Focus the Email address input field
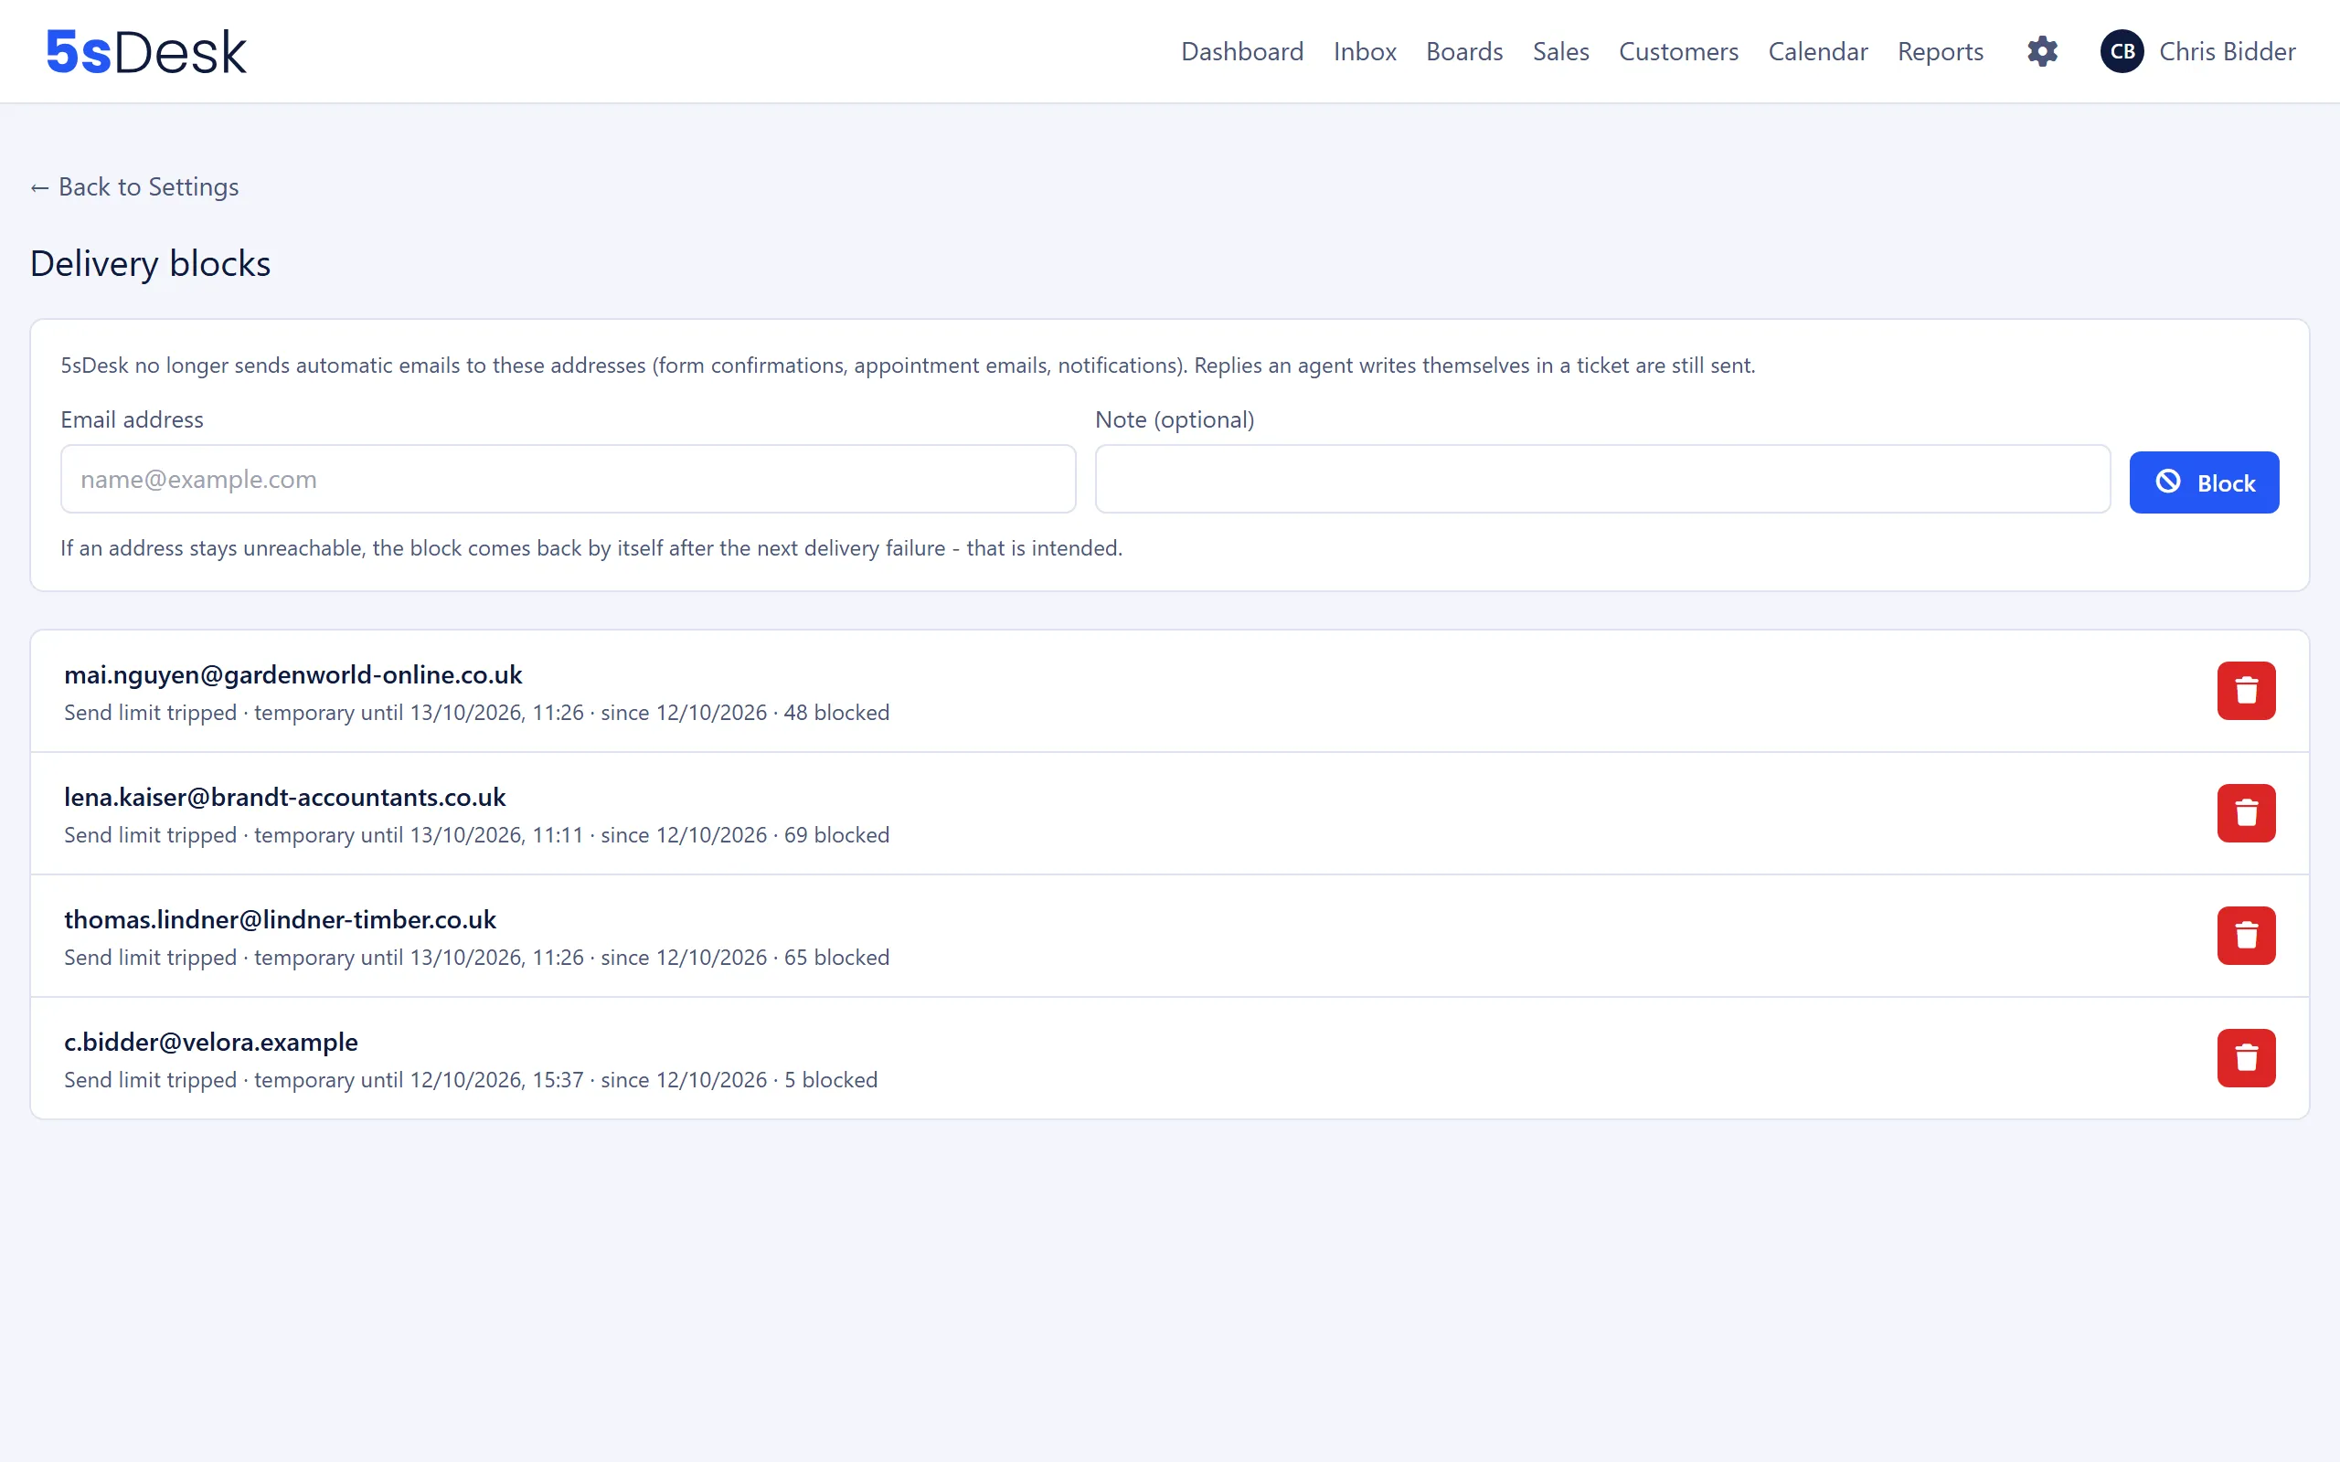 click(568, 479)
